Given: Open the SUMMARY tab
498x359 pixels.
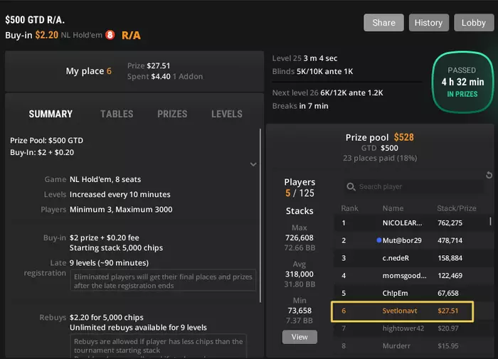Looking at the screenshot, I should coord(51,114).
